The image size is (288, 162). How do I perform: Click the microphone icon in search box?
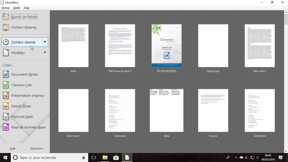pos(84,158)
